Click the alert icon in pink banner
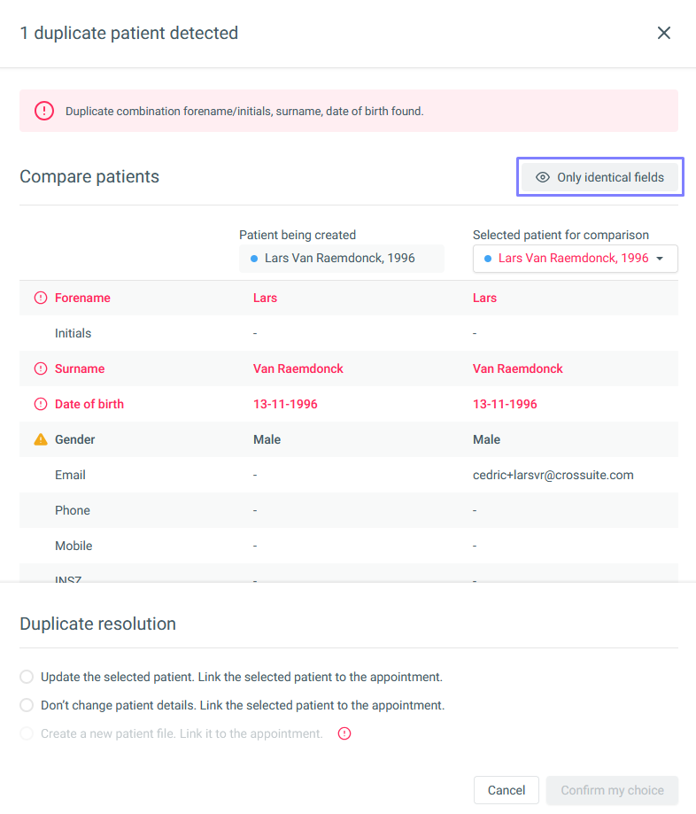Viewport: 696px width, 814px height. (44, 111)
